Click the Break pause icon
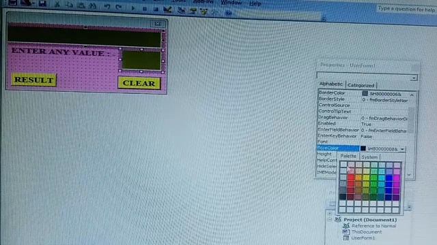437x245 pixels. pos(144,9)
